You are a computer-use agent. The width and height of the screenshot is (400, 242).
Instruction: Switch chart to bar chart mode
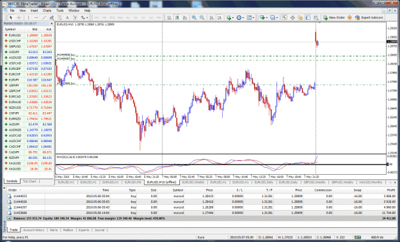(x=169, y=18)
